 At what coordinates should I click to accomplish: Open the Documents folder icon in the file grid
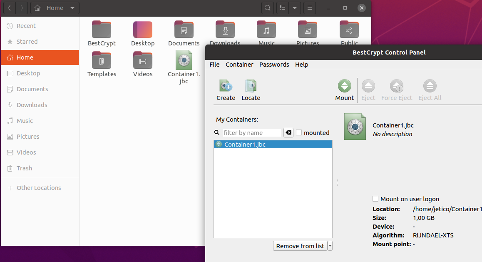coord(184,29)
